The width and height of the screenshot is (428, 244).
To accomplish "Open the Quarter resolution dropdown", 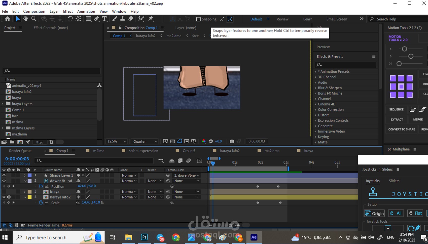I will pyautogui.click(x=145, y=141).
